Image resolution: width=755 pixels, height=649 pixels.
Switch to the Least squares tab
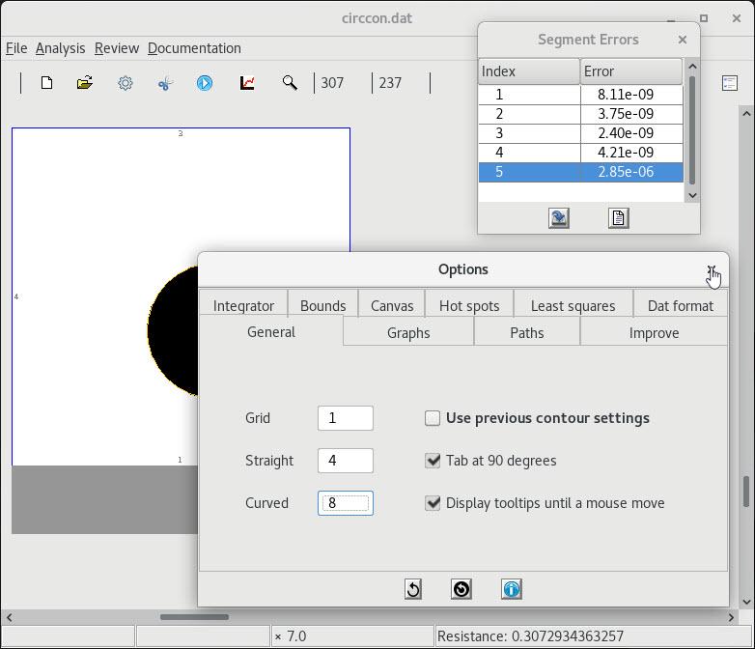[x=573, y=305]
